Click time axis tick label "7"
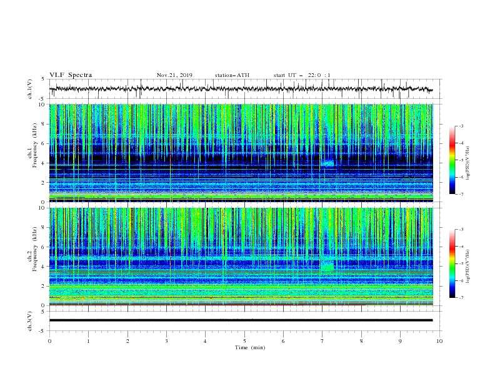Viewport: 495px width, 383px height. coord(322,341)
